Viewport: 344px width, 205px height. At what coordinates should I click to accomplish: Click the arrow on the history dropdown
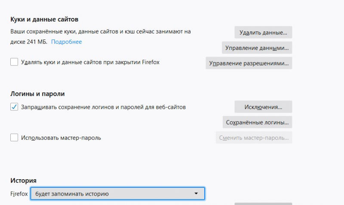(196, 194)
